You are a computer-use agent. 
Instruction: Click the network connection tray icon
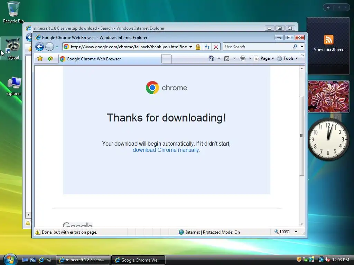tap(320, 259)
